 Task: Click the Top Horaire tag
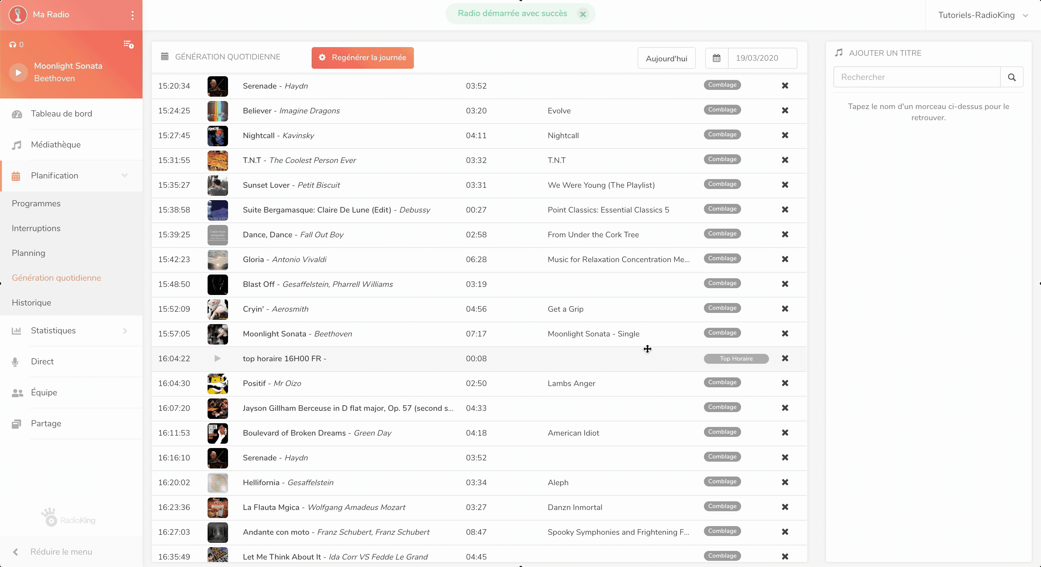736,359
